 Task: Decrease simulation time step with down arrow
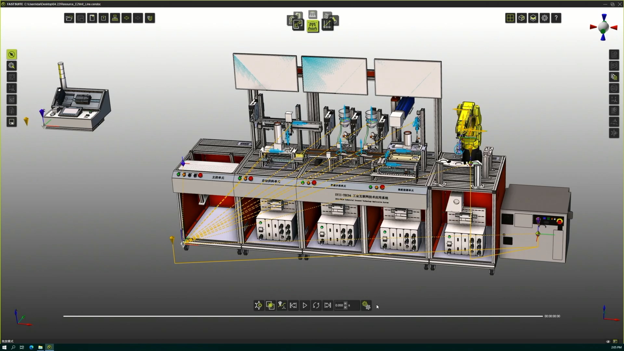(345, 307)
